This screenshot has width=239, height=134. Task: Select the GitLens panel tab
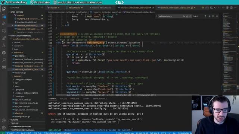(63, 99)
